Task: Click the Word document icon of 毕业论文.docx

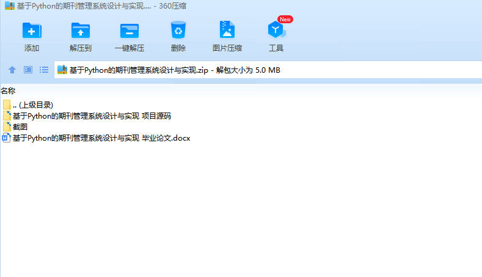Action: (x=7, y=138)
